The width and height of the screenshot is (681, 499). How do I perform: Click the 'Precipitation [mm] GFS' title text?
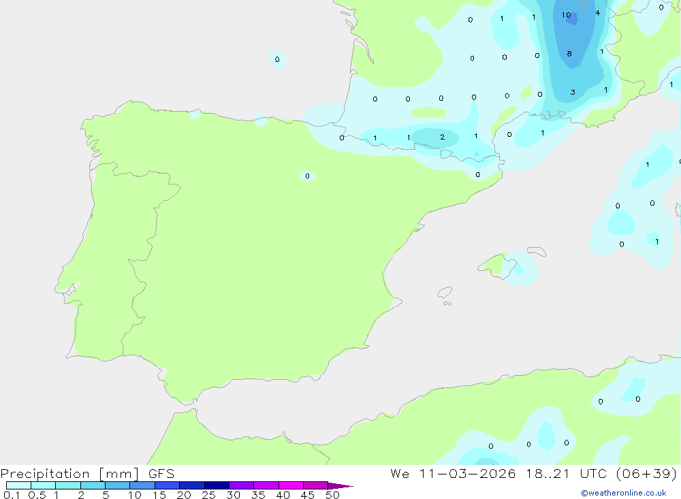87,474
